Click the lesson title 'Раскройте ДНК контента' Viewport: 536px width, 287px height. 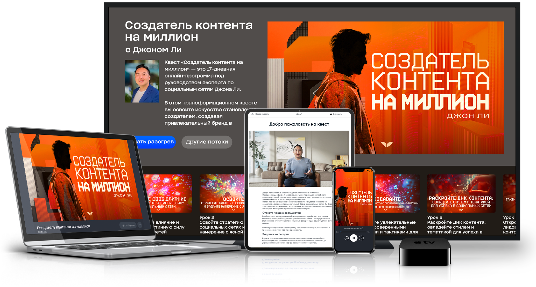click(456, 222)
